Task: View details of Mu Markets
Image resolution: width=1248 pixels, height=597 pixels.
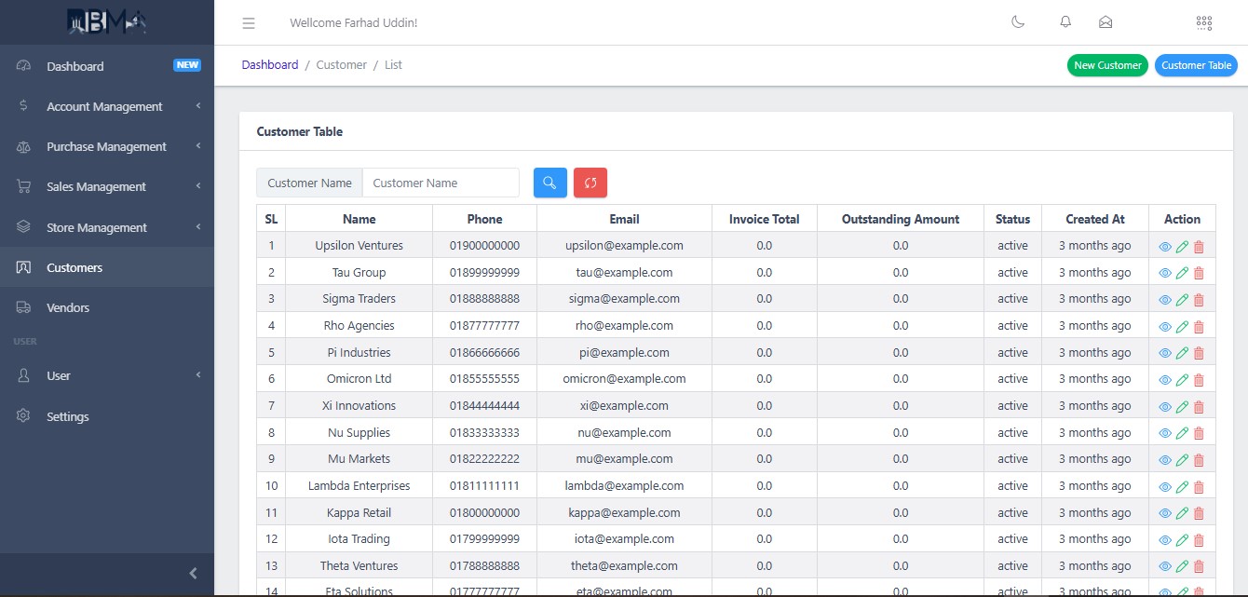Action: [x=1165, y=460]
